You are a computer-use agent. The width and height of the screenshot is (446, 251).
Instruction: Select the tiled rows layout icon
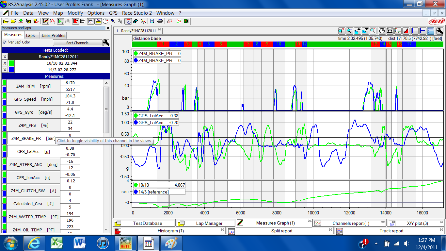[x=431, y=31]
